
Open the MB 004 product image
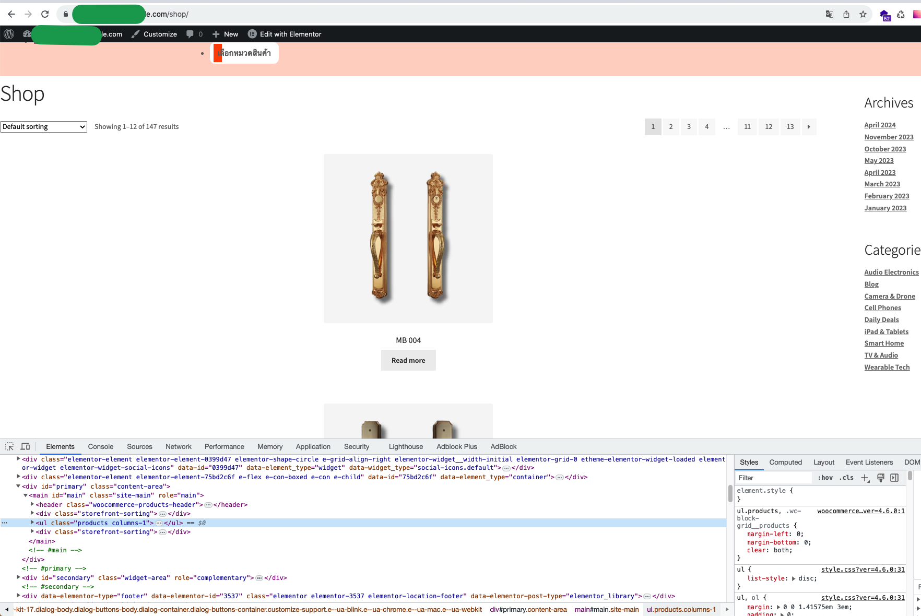pos(408,238)
